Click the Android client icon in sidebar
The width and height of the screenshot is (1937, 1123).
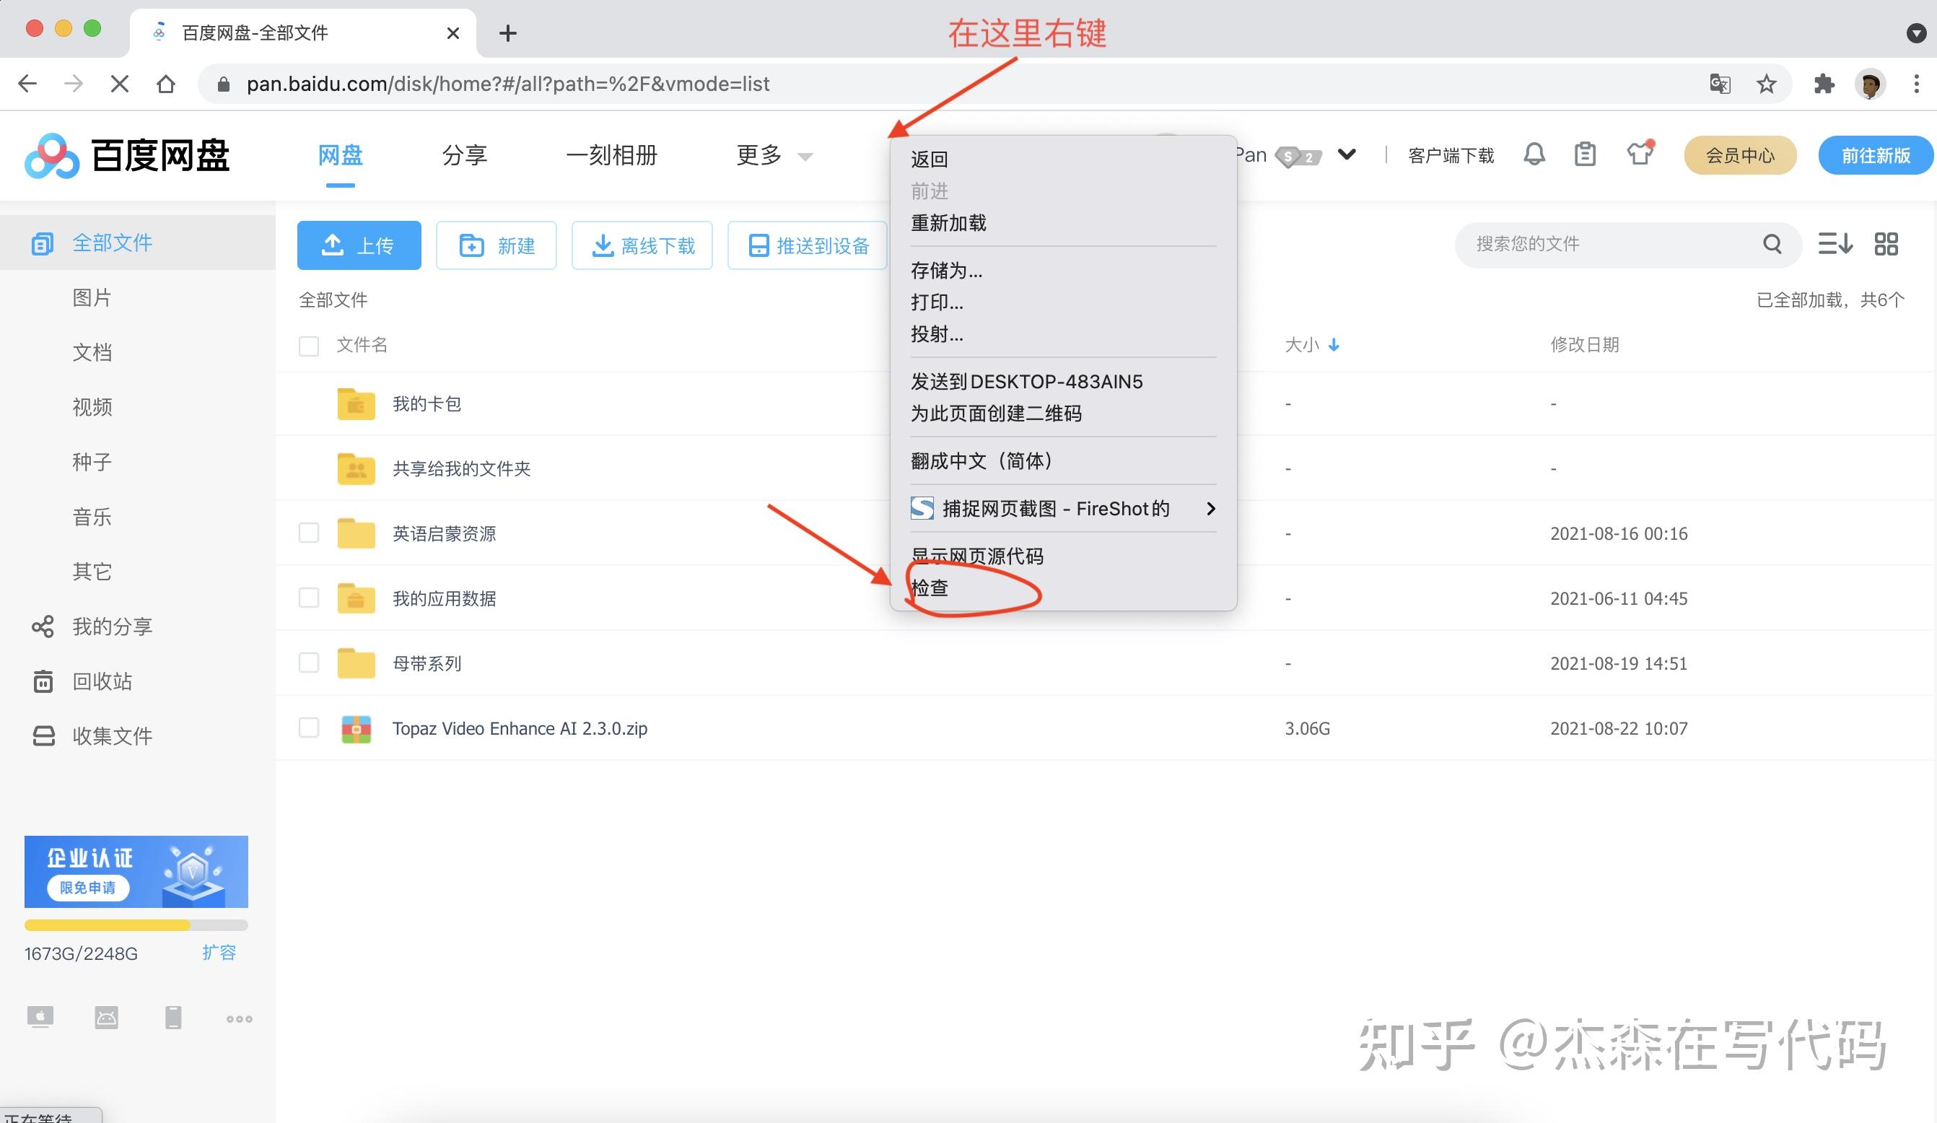[x=106, y=1018]
